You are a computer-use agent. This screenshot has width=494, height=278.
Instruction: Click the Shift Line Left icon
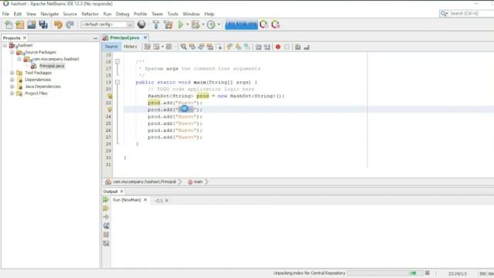[259, 47]
